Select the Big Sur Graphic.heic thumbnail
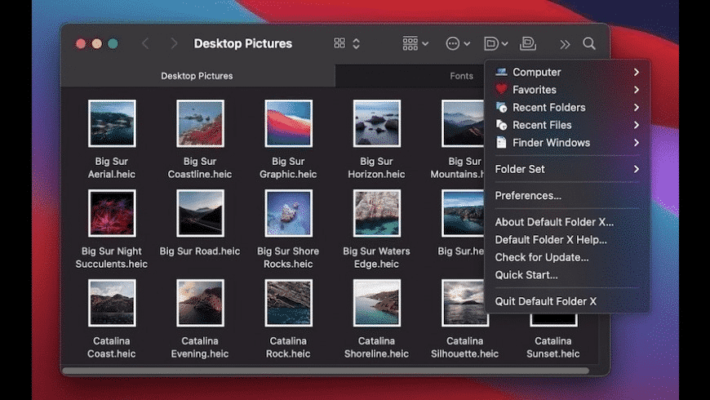Image resolution: width=710 pixels, height=400 pixels. 288,123
